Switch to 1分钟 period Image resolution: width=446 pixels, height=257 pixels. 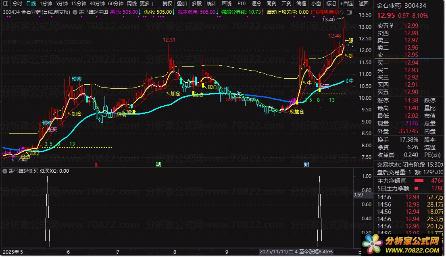46,4
